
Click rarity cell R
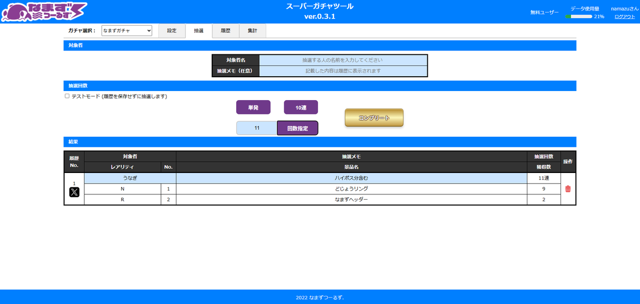click(x=123, y=199)
